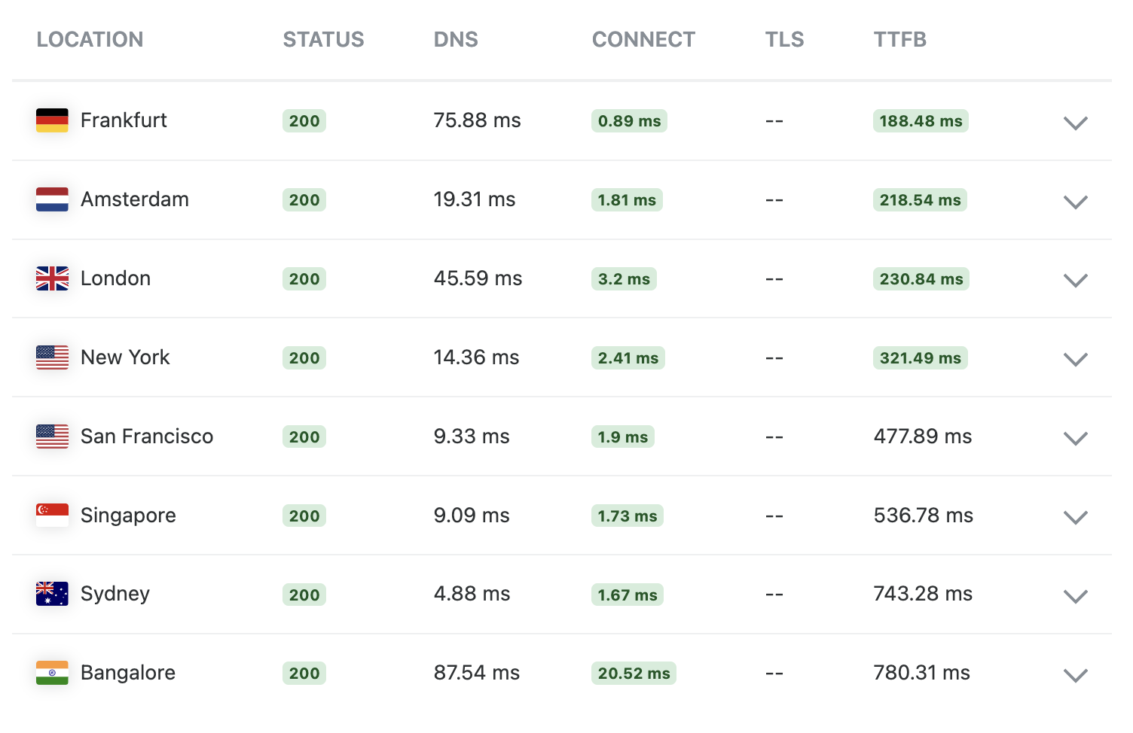The width and height of the screenshot is (1133, 733).
Task: Expand the Bangalore row chevron
Action: point(1075,676)
